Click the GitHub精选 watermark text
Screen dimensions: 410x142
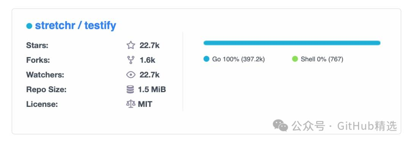pos(367,126)
